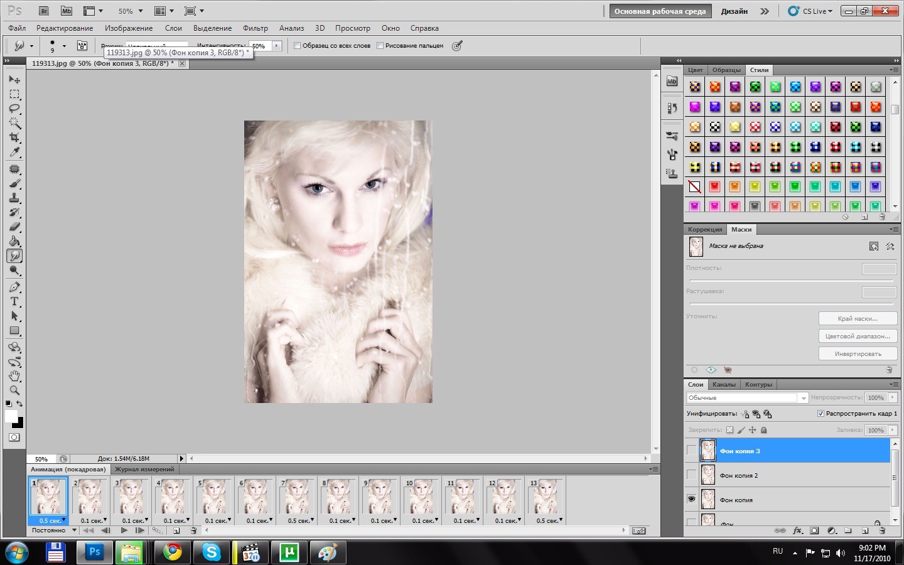
Task: Select the Dodge tool
Action: click(x=14, y=271)
